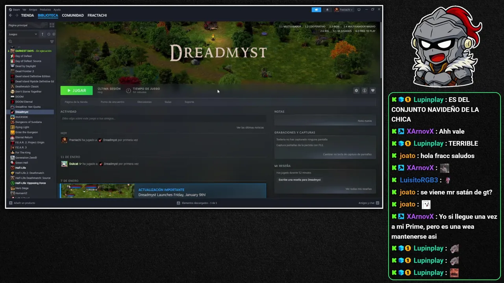Image resolution: width=504 pixels, height=283 pixels.
Task: Open the Guías link
Action: pyautogui.click(x=168, y=102)
